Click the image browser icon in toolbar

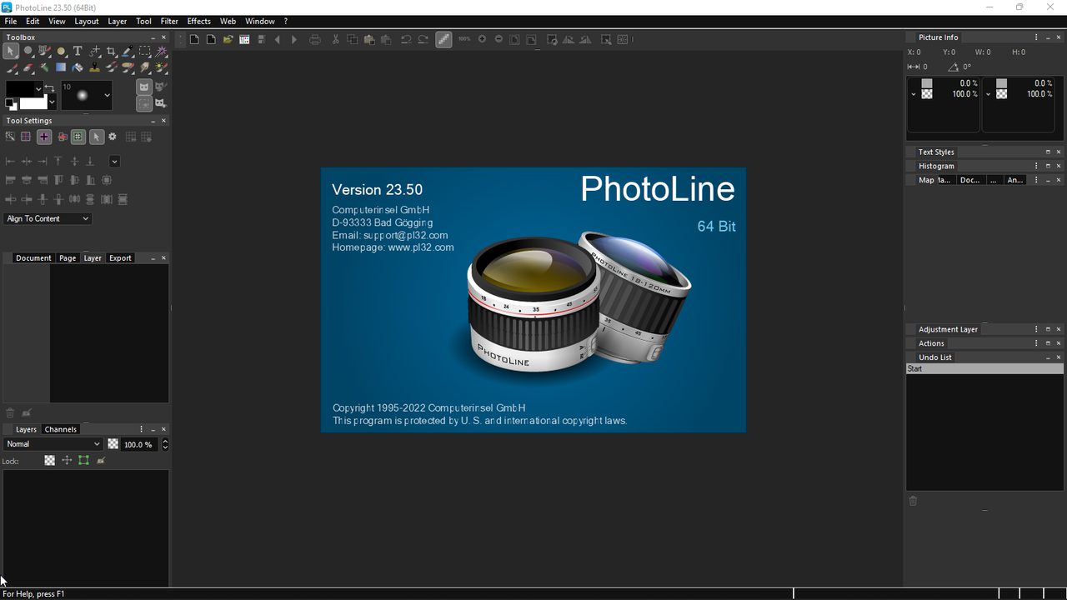244,39
